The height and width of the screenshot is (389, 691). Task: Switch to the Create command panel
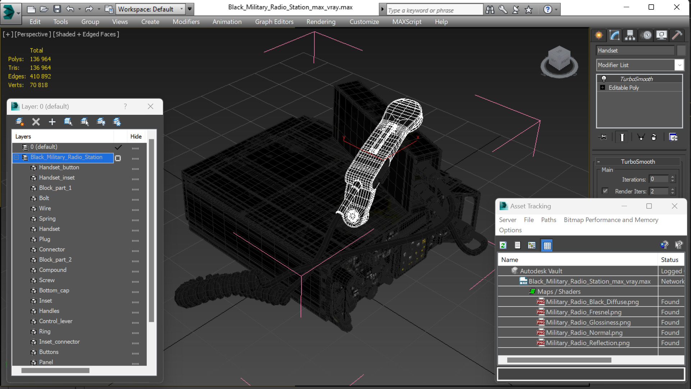click(x=599, y=35)
